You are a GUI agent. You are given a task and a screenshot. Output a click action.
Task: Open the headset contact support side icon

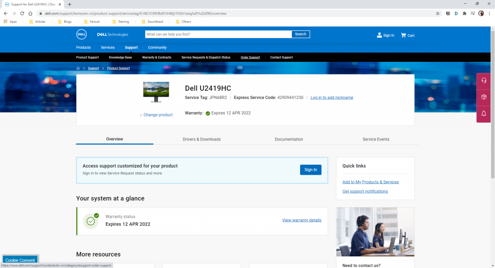pos(483,81)
